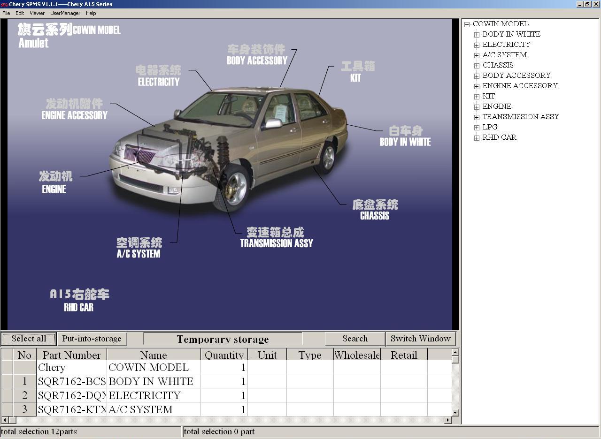The height and width of the screenshot is (439, 601).
Task: Select table row number 1 header
Action: [x=24, y=381]
